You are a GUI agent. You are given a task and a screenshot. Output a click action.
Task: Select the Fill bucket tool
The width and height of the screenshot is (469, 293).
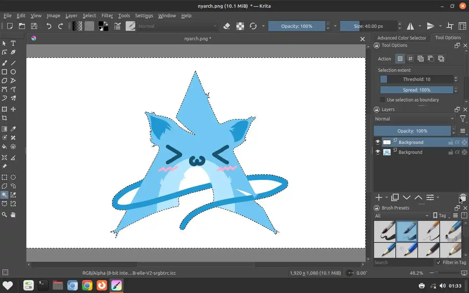click(4, 146)
